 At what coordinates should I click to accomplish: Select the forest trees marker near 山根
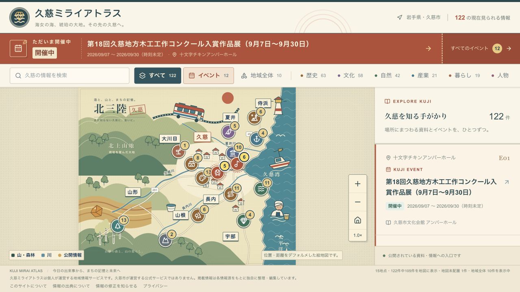[198, 216]
